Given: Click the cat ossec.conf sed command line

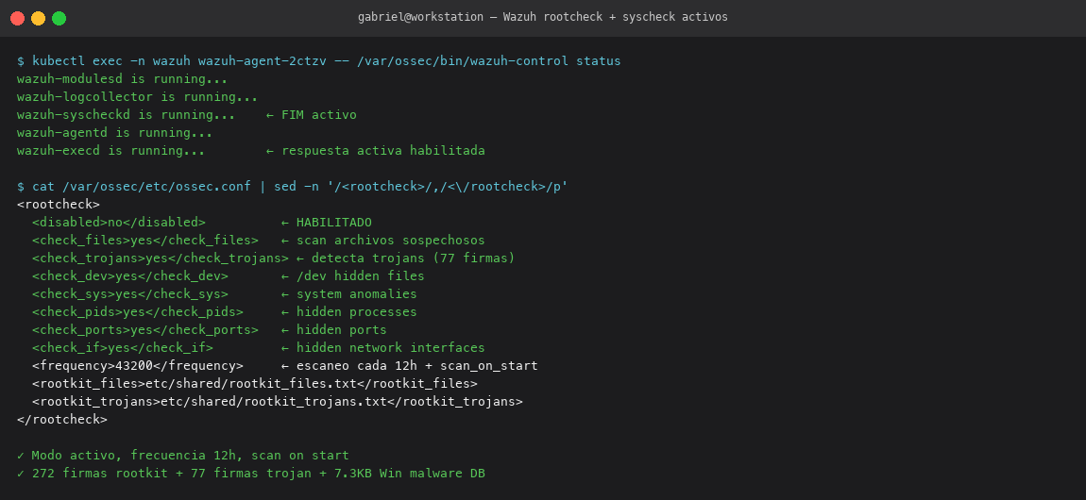Looking at the screenshot, I should (x=293, y=187).
